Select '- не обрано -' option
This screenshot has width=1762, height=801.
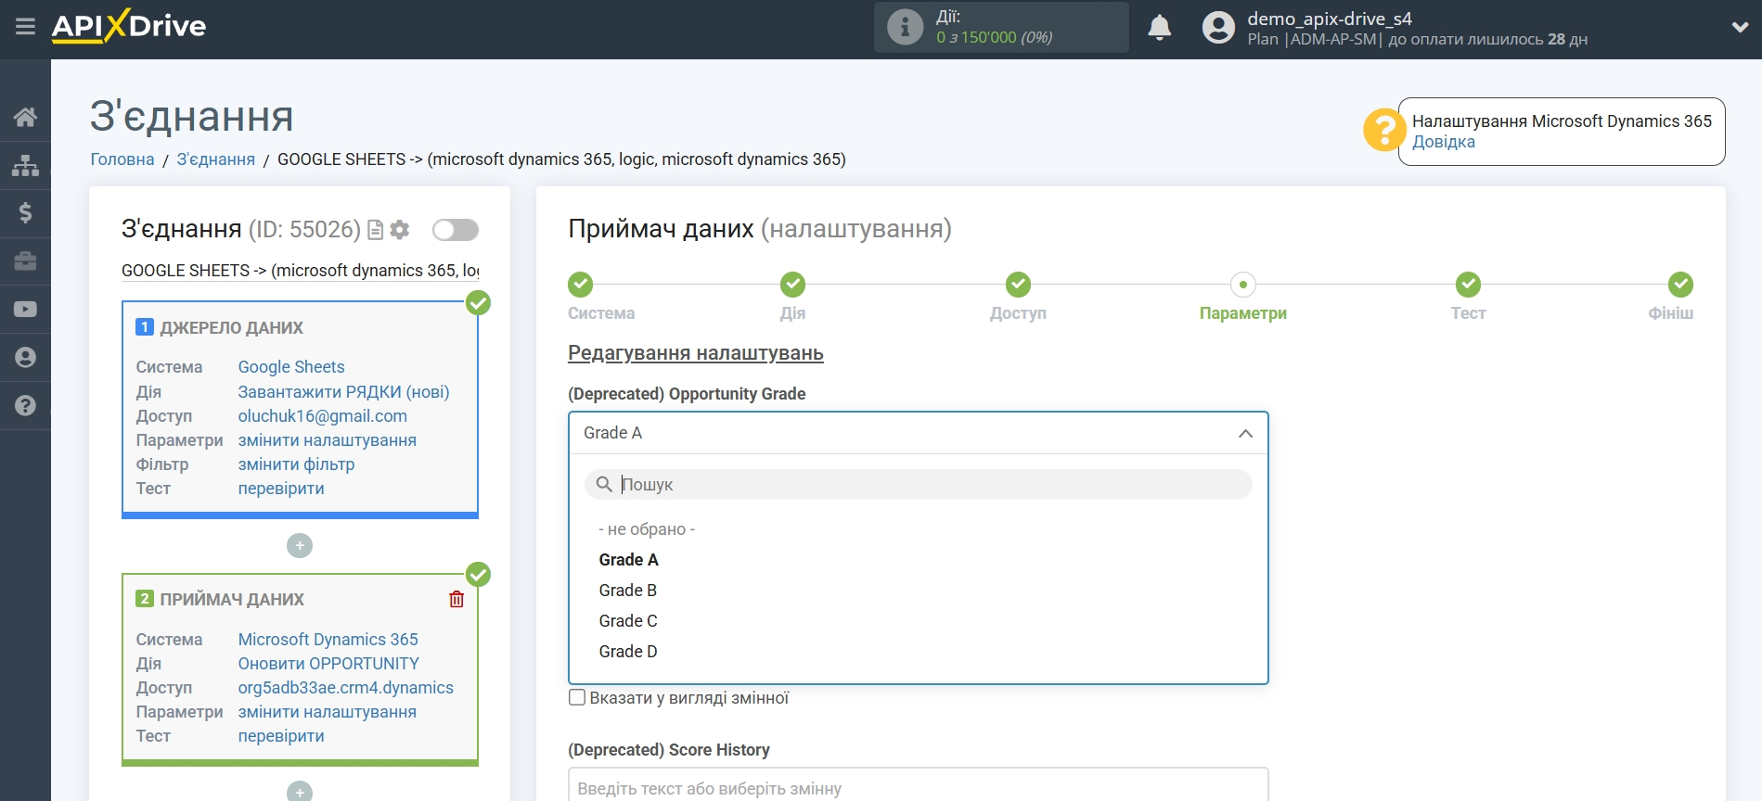point(647,529)
